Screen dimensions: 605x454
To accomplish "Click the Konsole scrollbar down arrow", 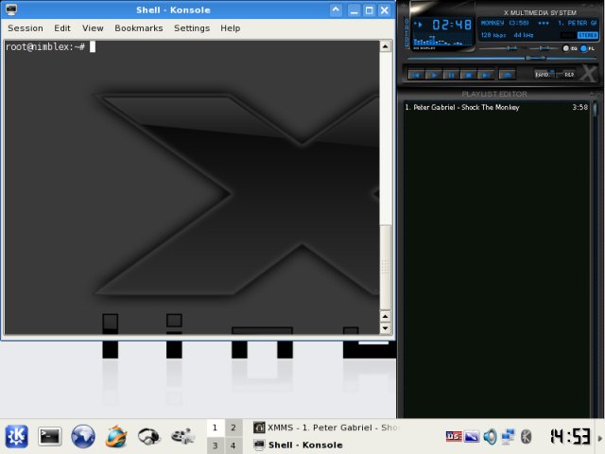I will pos(385,328).
